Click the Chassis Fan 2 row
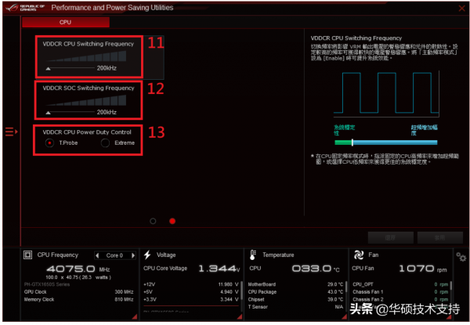The image size is (470, 325). click(400, 299)
